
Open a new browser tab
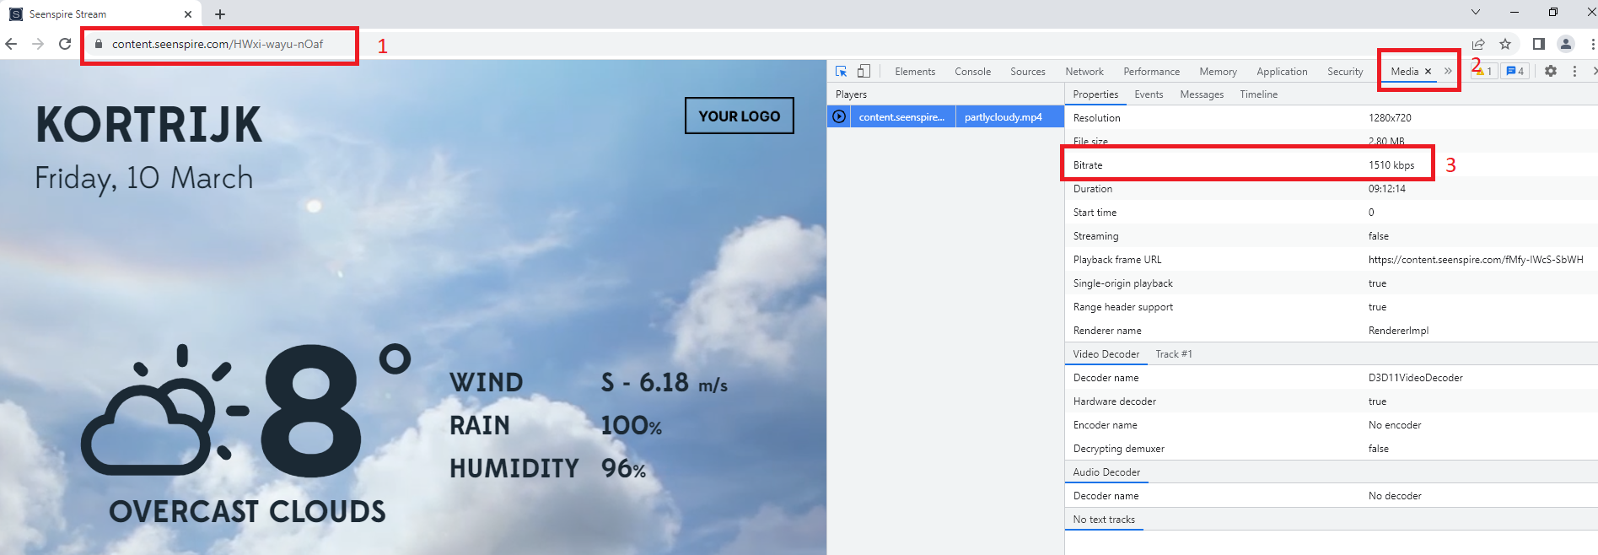(x=220, y=14)
